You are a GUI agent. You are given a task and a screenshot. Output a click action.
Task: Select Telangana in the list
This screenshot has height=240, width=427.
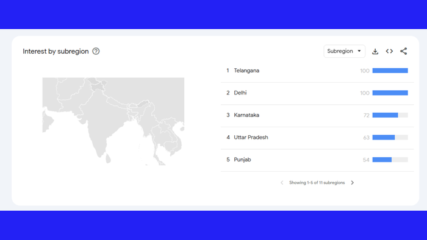(246, 71)
